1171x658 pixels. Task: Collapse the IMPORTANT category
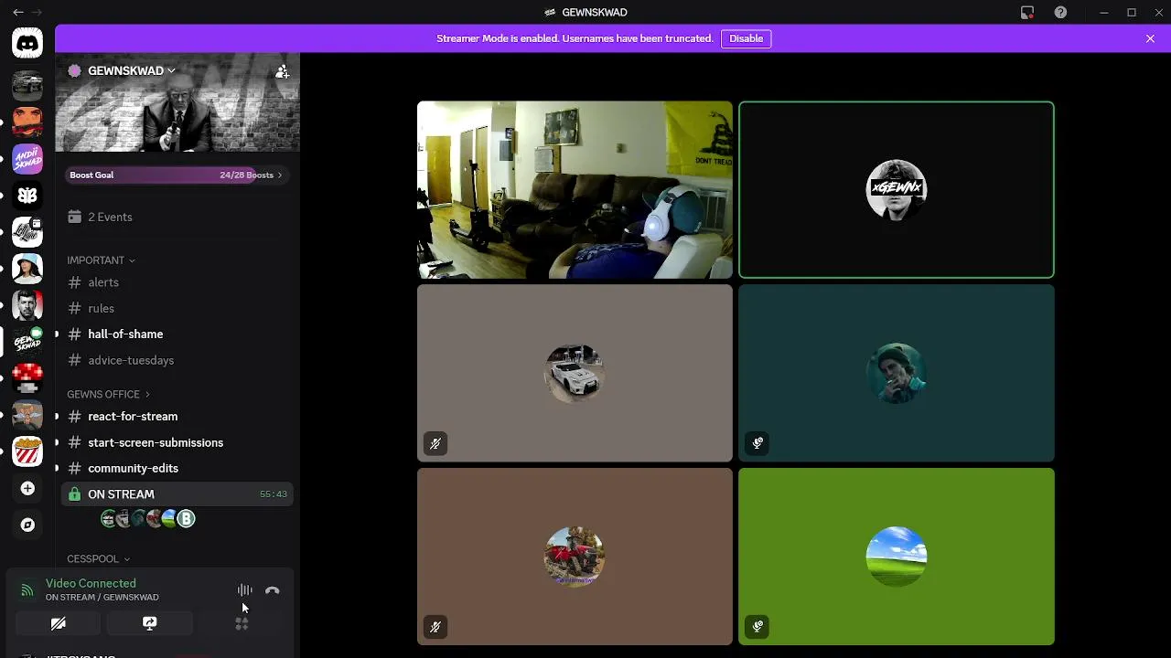tap(101, 260)
